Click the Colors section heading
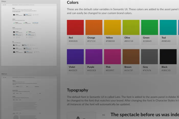 (x=73, y=3)
